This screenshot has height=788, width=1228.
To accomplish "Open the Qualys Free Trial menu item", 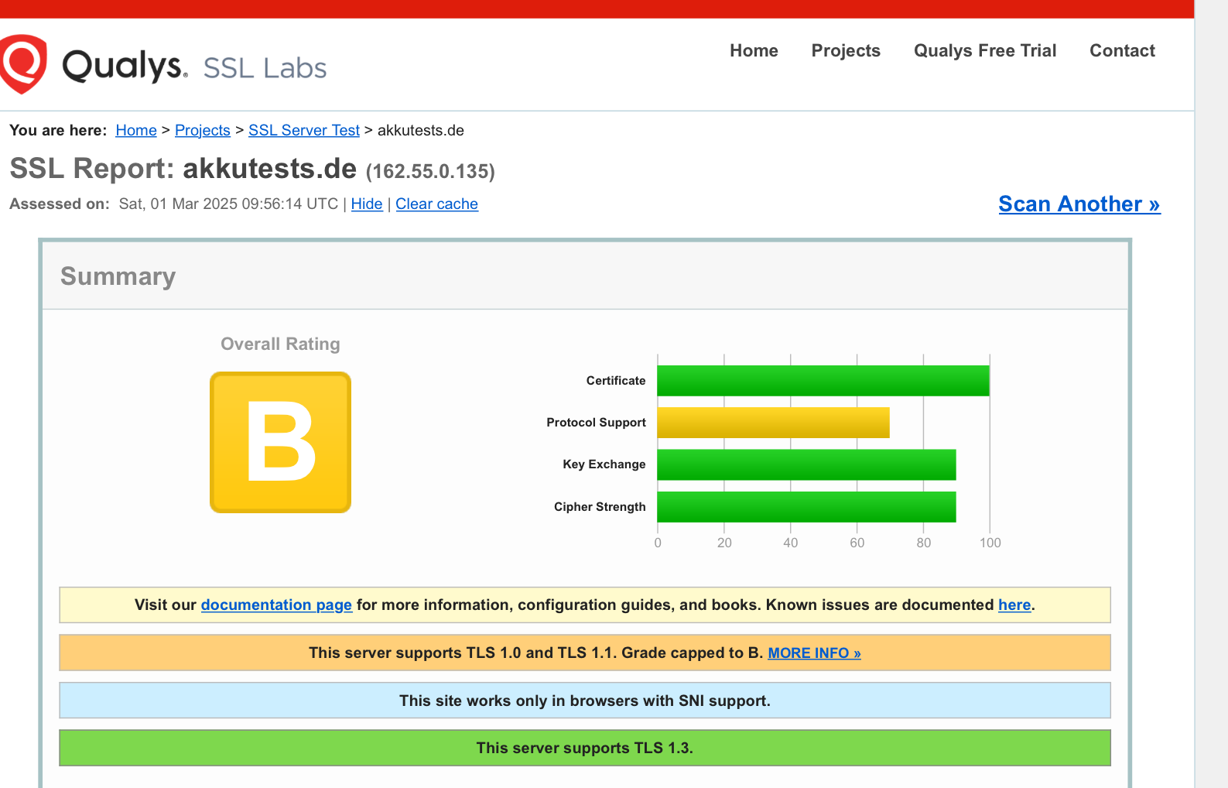I will [x=985, y=50].
